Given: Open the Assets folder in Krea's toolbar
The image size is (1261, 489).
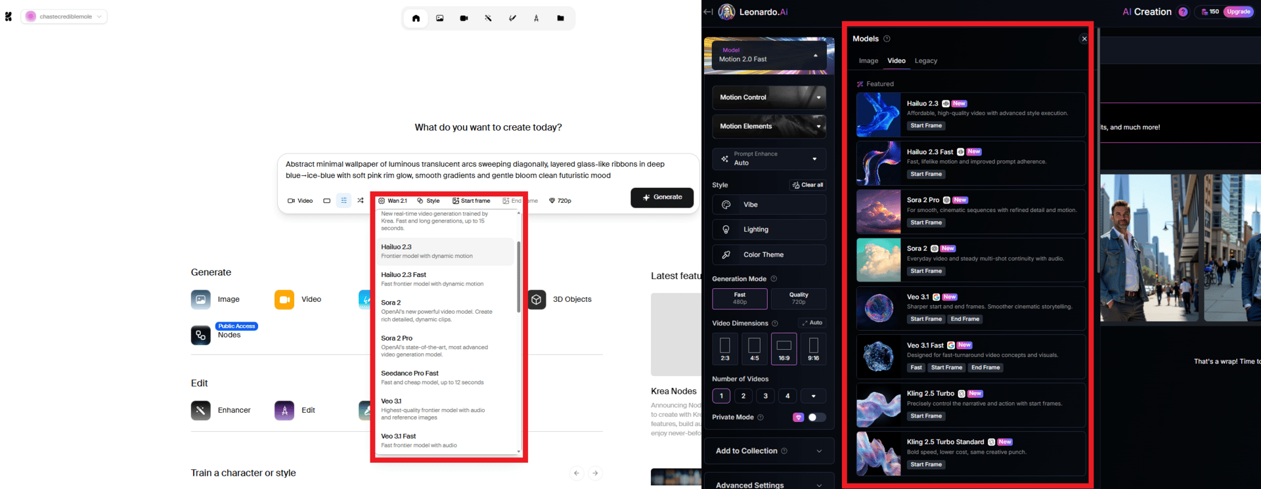Looking at the screenshot, I should coord(560,18).
